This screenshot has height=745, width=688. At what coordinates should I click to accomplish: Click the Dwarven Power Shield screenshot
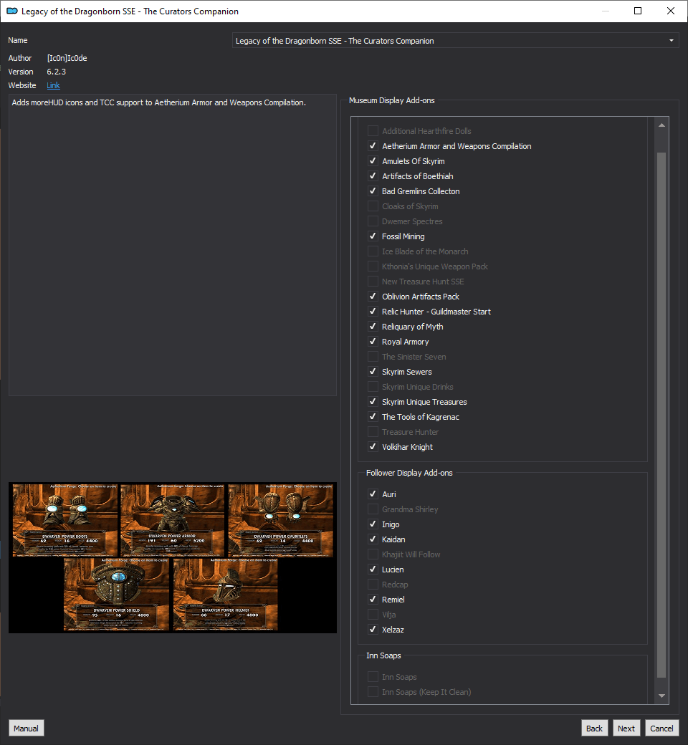117,595
